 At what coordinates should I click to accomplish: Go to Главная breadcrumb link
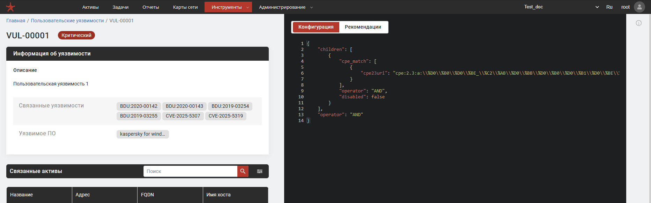[16, 21]
